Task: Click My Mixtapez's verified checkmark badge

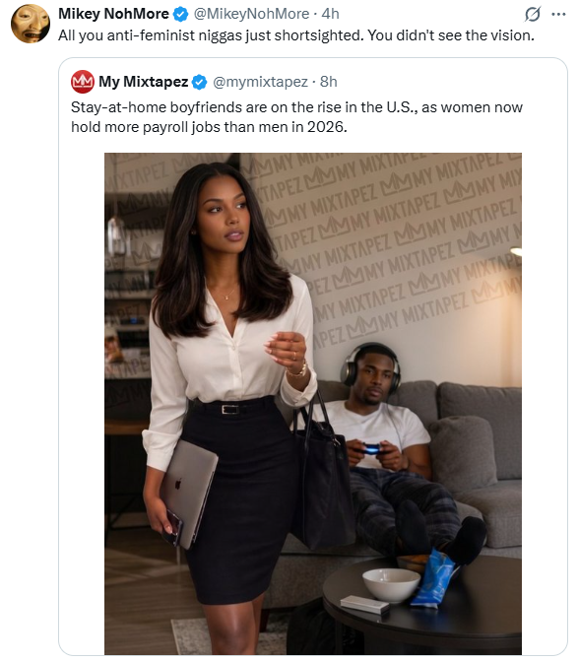Action: point(200,82)
